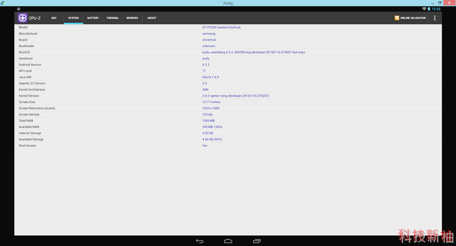The height and width of the screenshot is (246, 456).
Task: Switch to the SOC tab
Action: click(x=54, y=18)
